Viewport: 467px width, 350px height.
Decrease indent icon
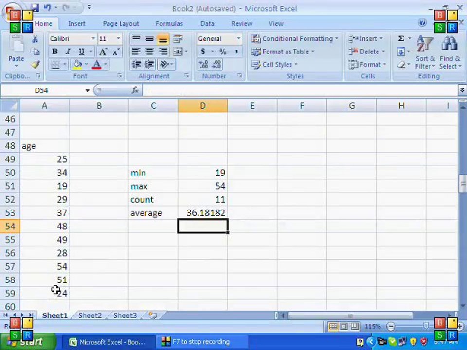pyautogui.click(x=136, y=64)
